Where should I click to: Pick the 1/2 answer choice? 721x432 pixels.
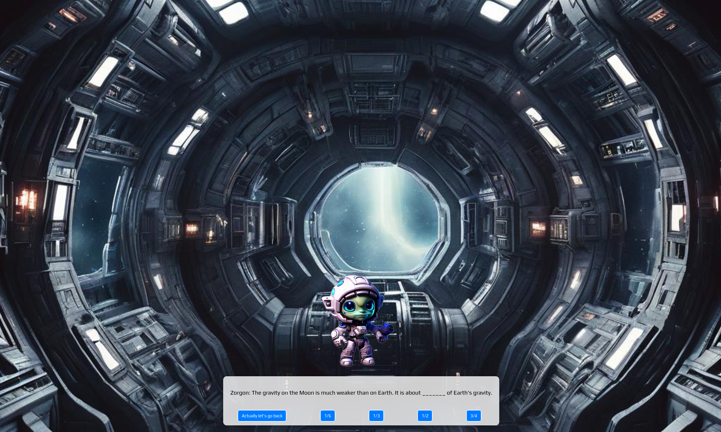(425, 416)
